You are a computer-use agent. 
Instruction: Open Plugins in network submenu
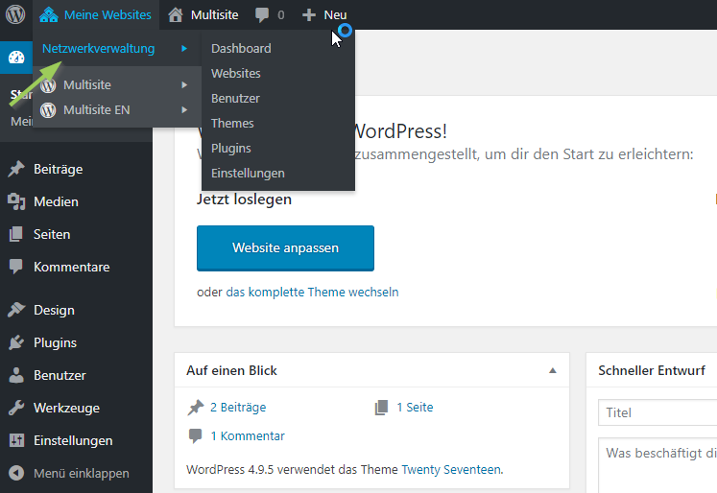pos(231,148)
